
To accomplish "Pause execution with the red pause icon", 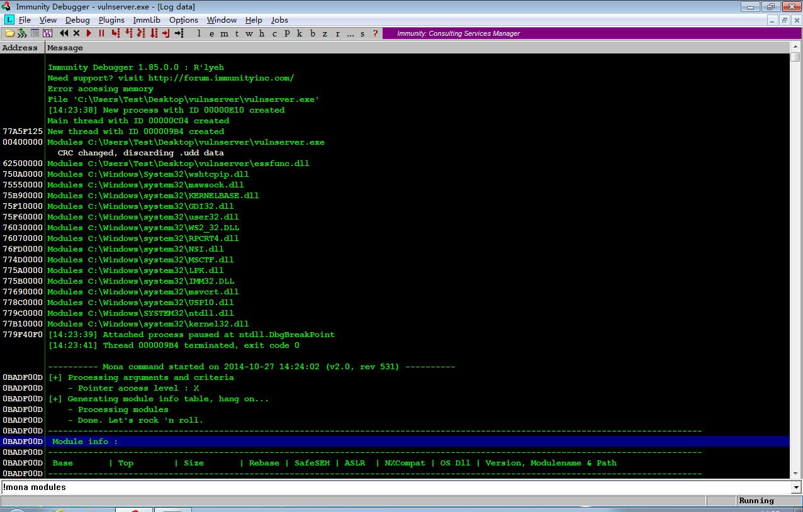I will pyautogui.click(x=101, y=33).
